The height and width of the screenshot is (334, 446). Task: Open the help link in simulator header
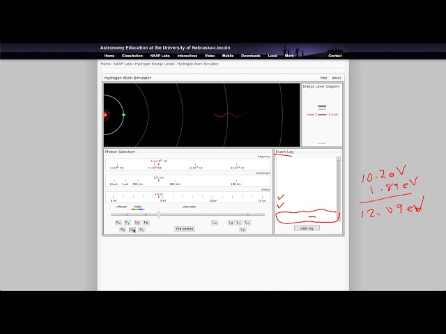click(323, 78)
